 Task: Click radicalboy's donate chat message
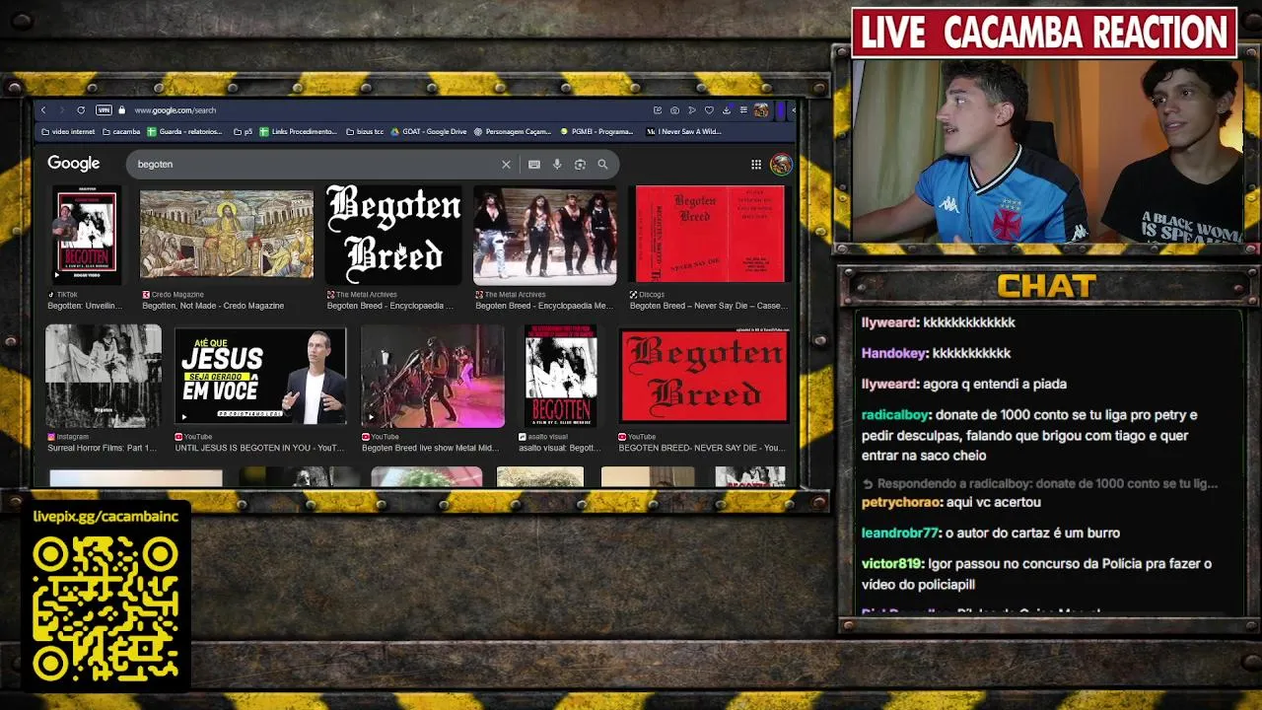pos(1030,435)
